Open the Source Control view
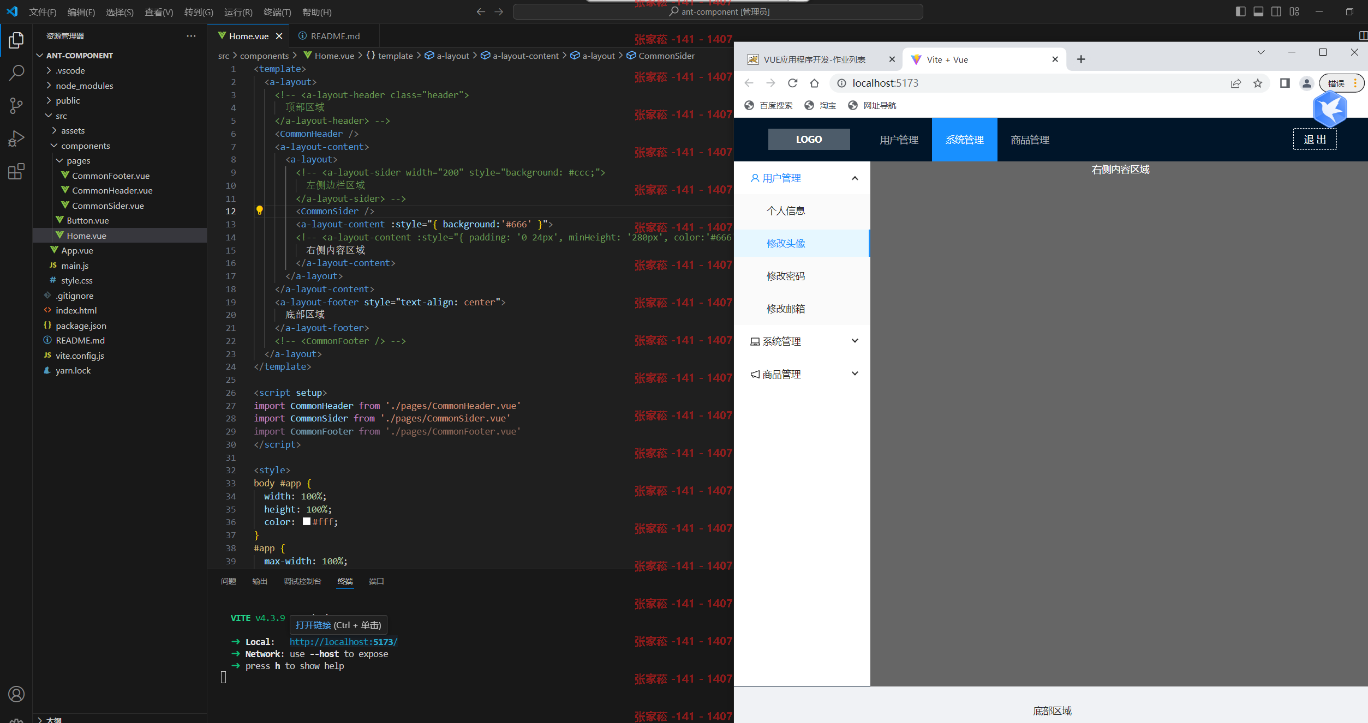The width and height of the screenshot is (1368, 723). [16, 106]
